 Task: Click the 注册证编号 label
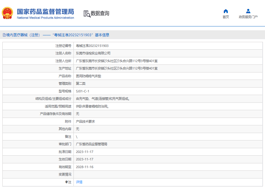pyautogui.click(x=63, y=46)
